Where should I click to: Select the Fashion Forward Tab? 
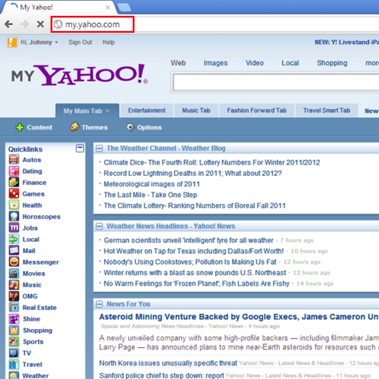click(x=257, y=111)
